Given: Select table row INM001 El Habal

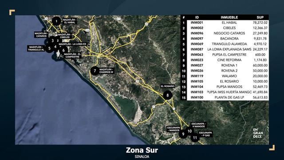Looking at the screenshot, I should (225, 23).
